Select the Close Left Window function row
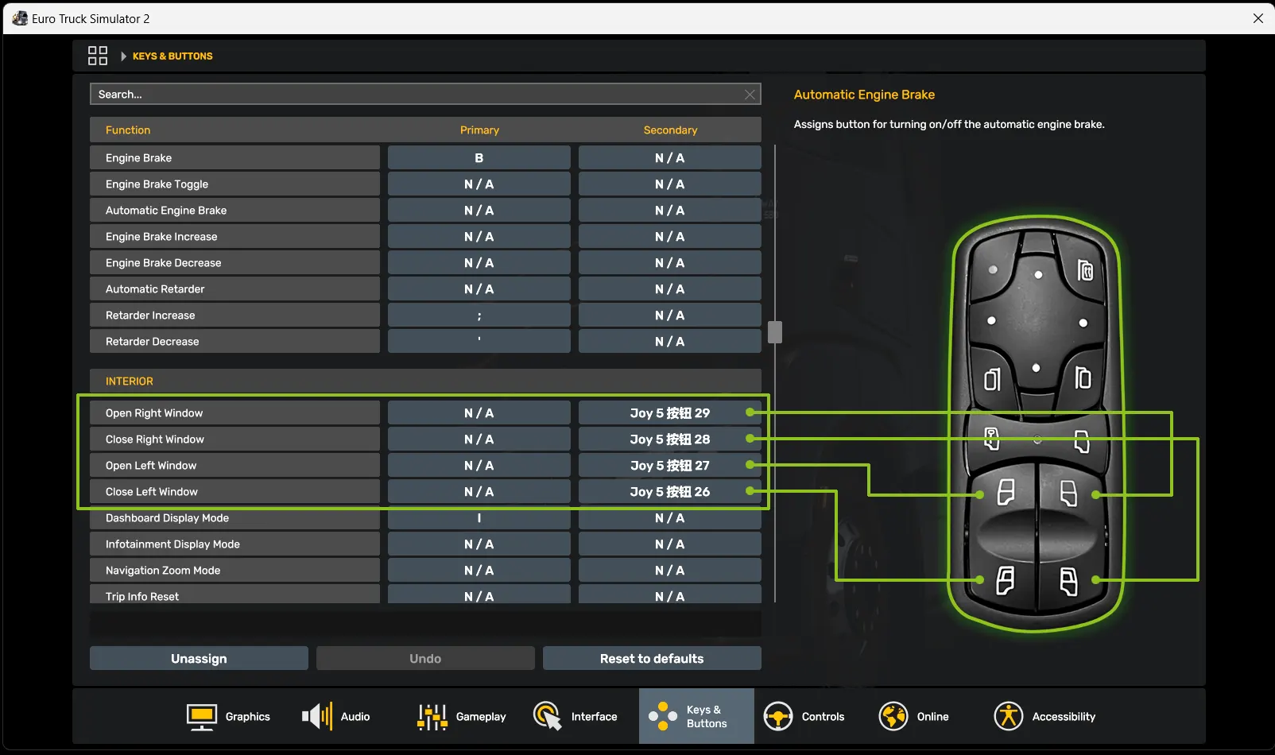This screenshot has width=1275, height=755. click(x=234, y=491)
